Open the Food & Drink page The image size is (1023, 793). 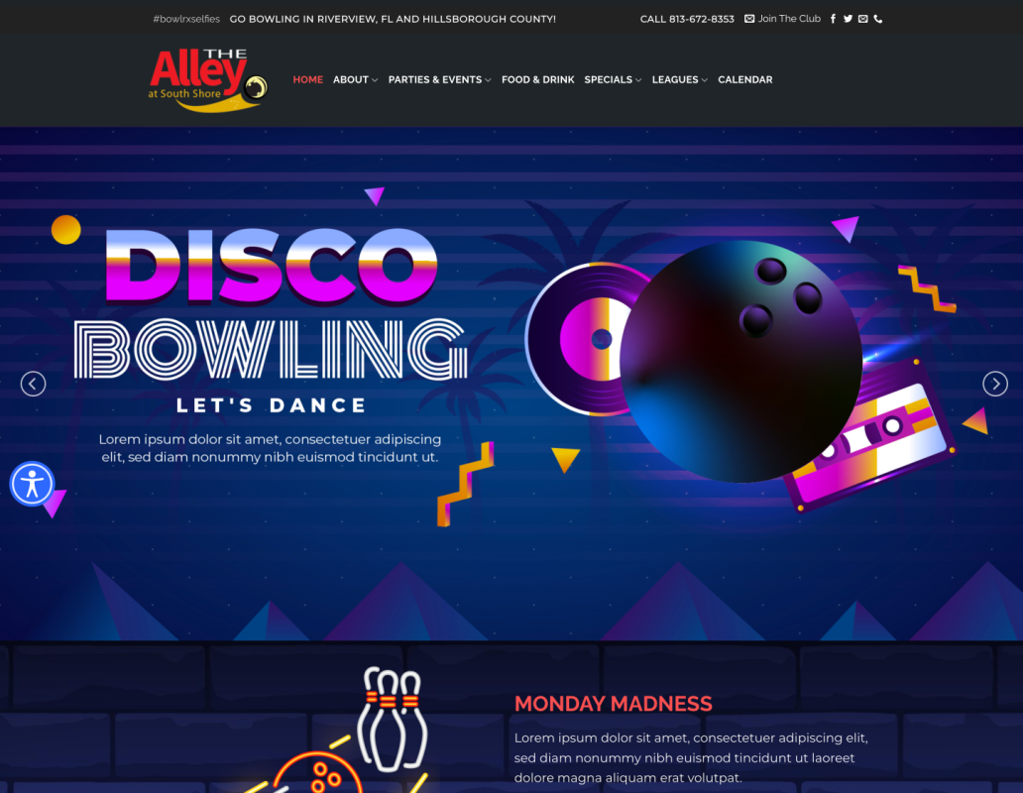click(537, 79)
